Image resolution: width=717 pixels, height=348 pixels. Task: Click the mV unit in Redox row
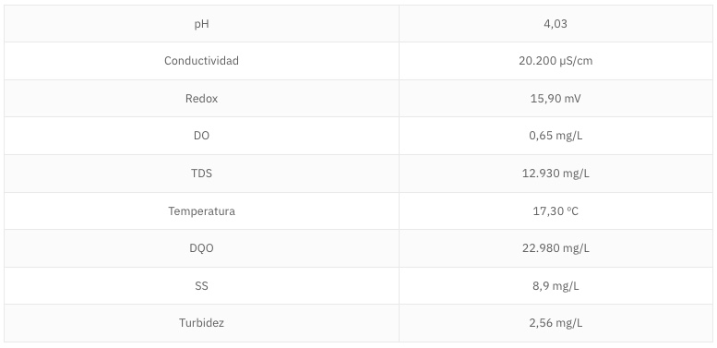[573, 99]
